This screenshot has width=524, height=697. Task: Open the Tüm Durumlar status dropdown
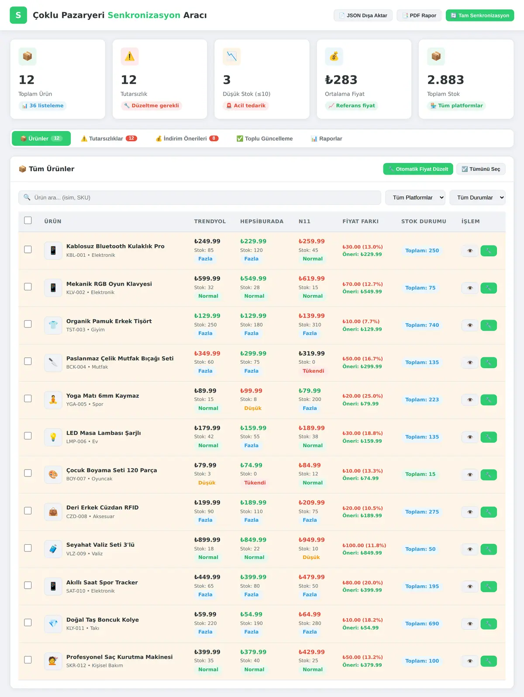pyautogui.click(x=477, y=197)
